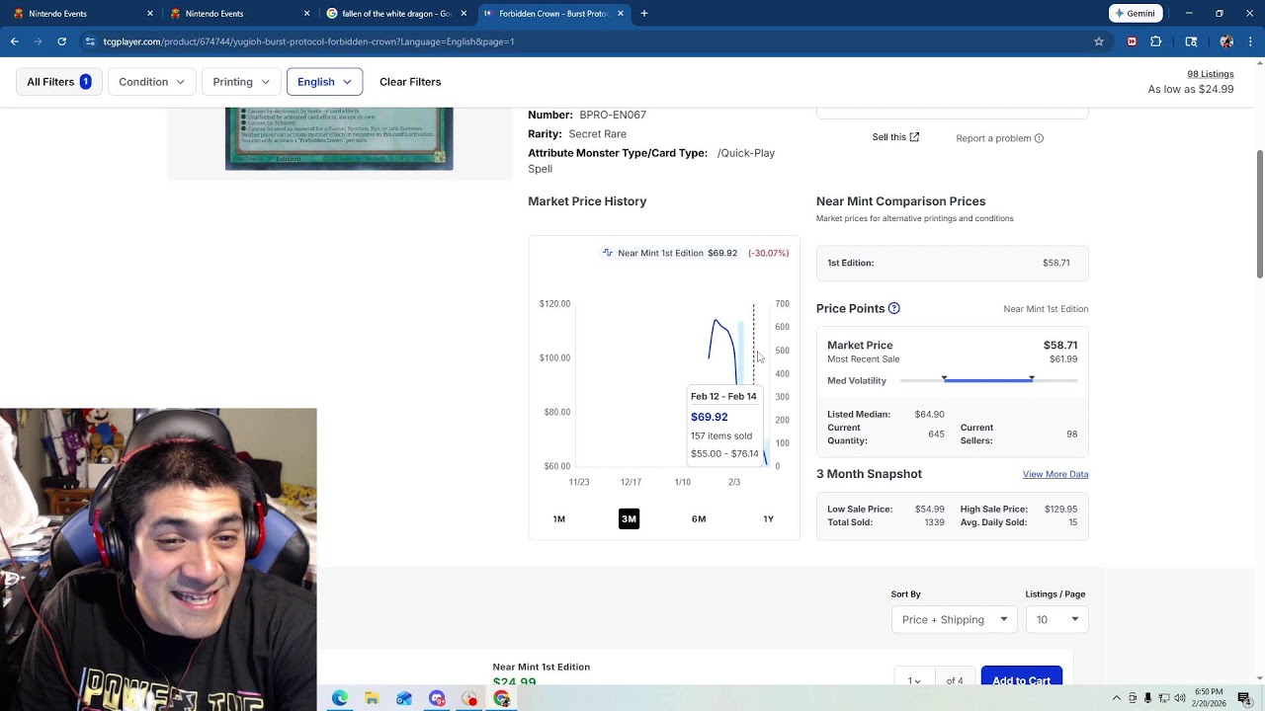Show hidden tray icons with the caret
Screen dimensions: 1265x711
(x=1117, y=698)
